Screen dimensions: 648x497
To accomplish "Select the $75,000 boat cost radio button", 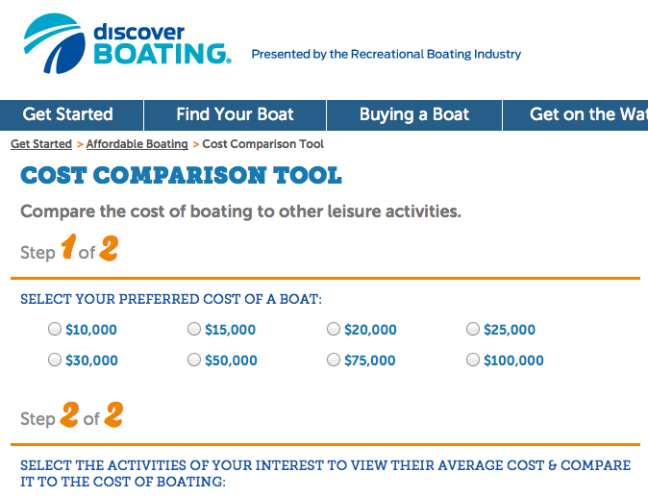I will (334, 360).
